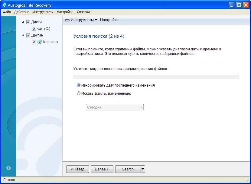The image size is (251, 184).
Task: Open the Сегодня date range combo box
Action: (x=115, y=107)
